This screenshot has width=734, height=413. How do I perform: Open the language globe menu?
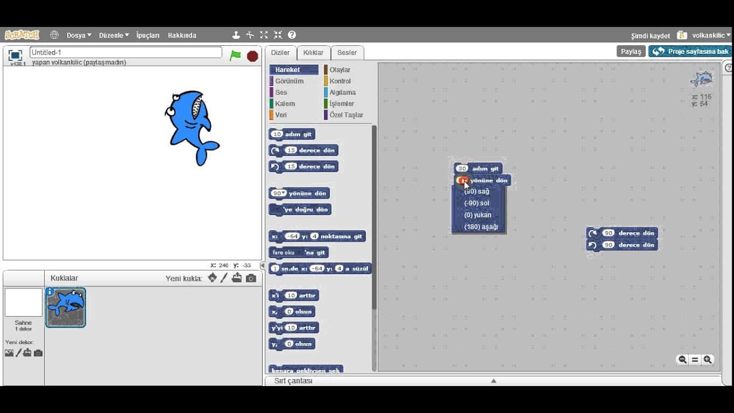(54, 35)
